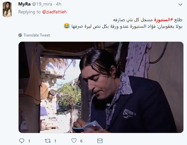Open MyRa display name profile
The image size is (187, 145).
click(24, 4)
